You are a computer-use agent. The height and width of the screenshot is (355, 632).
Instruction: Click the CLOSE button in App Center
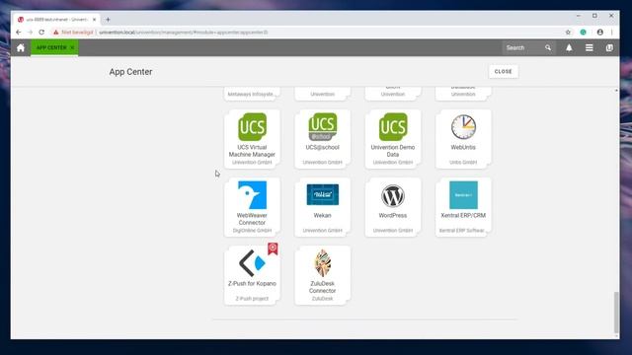click(x=504, y=72)
